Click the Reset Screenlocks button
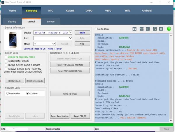 [35, 81]
